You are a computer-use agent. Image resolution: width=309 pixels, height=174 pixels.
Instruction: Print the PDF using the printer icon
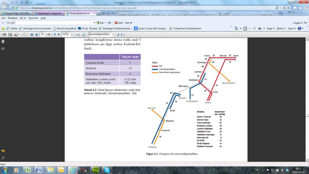click(4, 34)
